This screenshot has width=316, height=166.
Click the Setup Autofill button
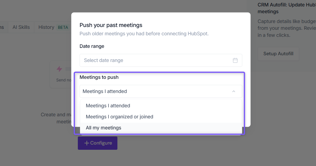pos(278,54)
